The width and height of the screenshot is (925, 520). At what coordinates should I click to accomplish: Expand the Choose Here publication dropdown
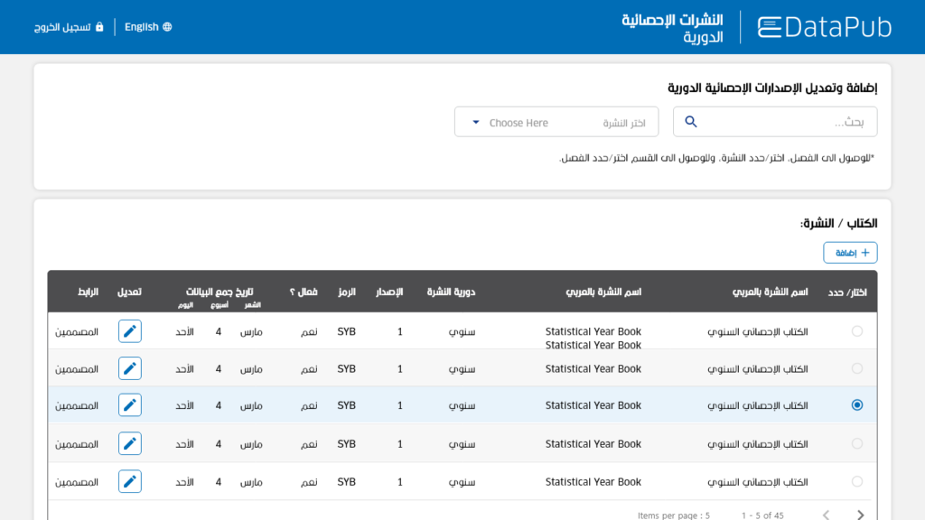pyautogui.click(x=556, y=121)
